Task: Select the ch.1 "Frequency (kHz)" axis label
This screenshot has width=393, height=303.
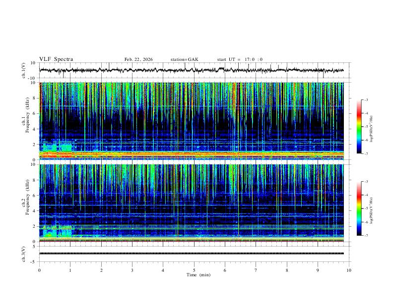Action: pyautogui.click(x=27, y=115)
